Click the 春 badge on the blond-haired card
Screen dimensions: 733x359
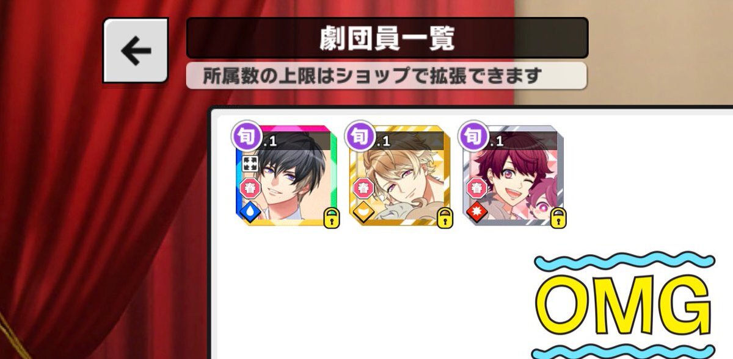coord(363,188)
